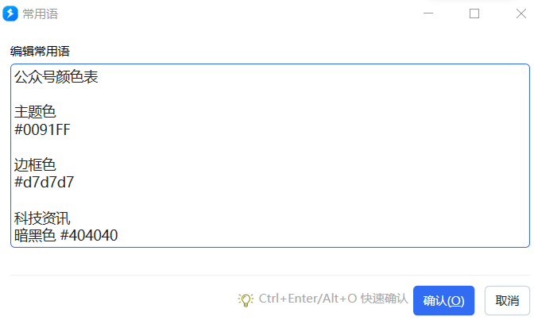Click the 编辑常用语 field label
Image resolution: width=534 pixels, height=324 pixels.
(x=40, y=52)
